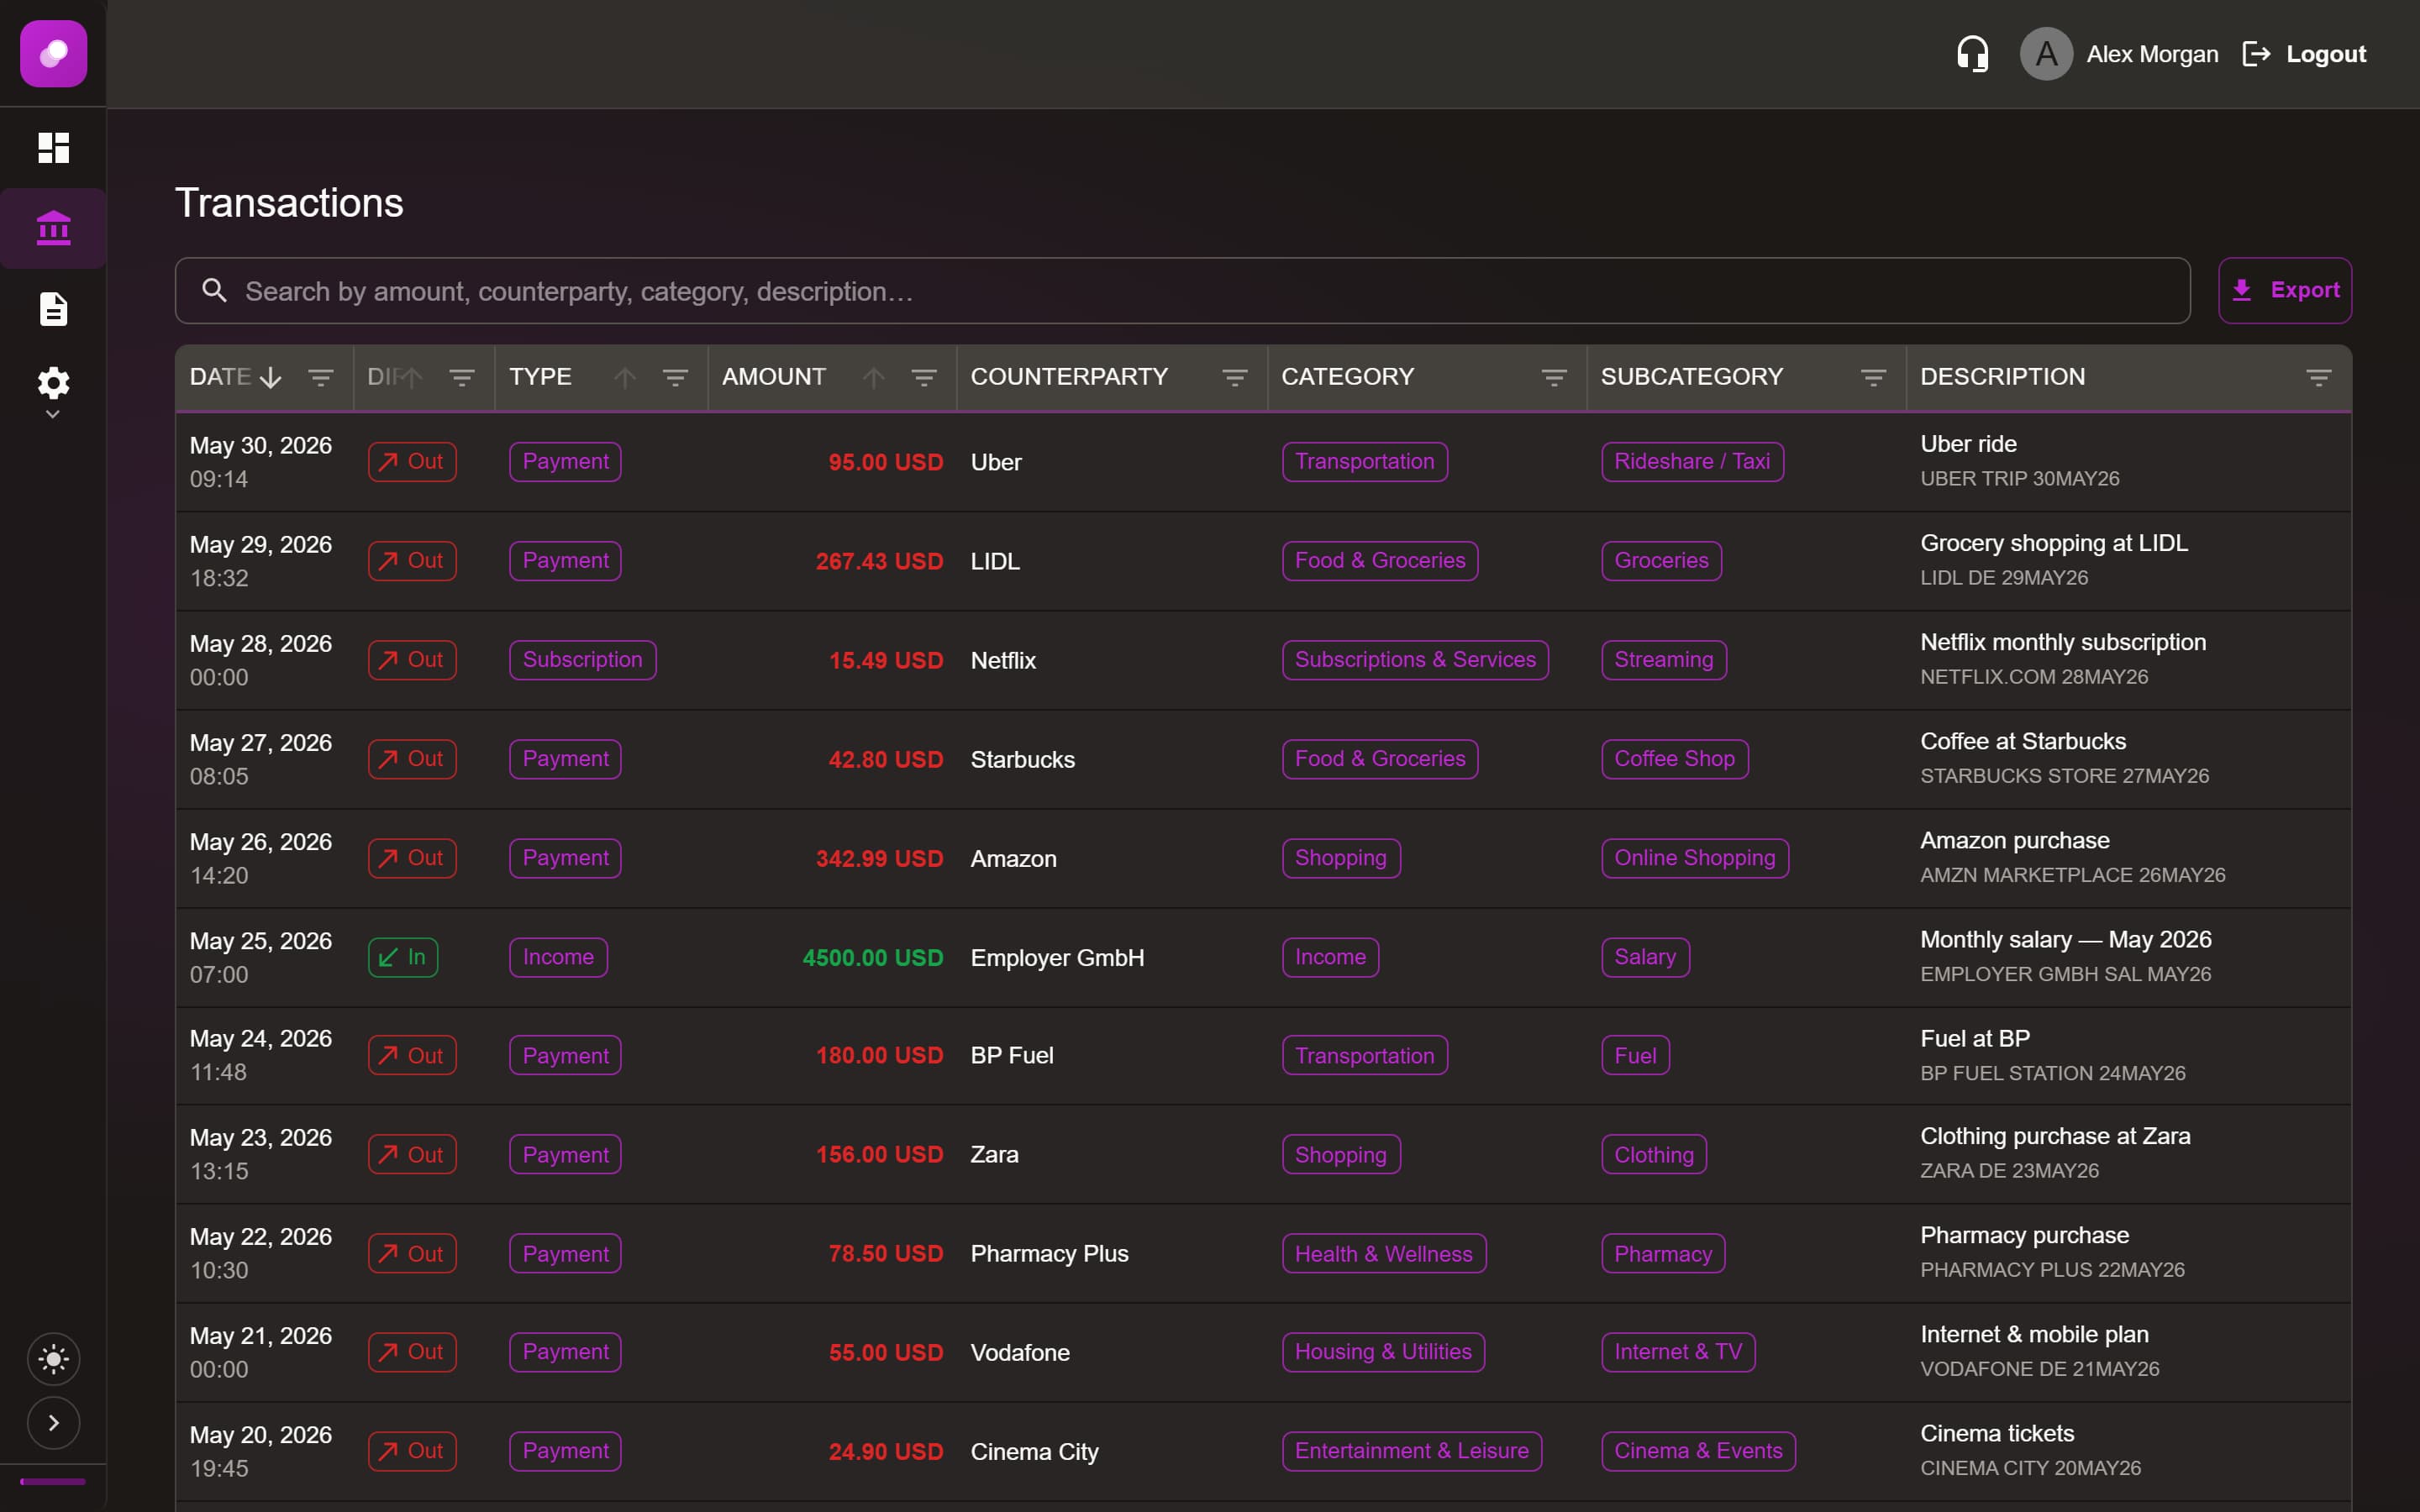Click the Vodafone counterparty cell

(1020, 1353)
